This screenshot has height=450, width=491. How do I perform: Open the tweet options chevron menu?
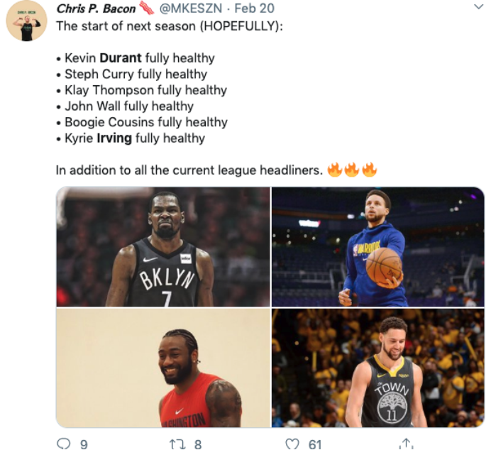point(478,7)
